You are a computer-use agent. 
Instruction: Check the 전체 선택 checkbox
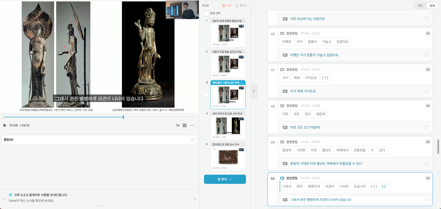[x=206, y=13]
